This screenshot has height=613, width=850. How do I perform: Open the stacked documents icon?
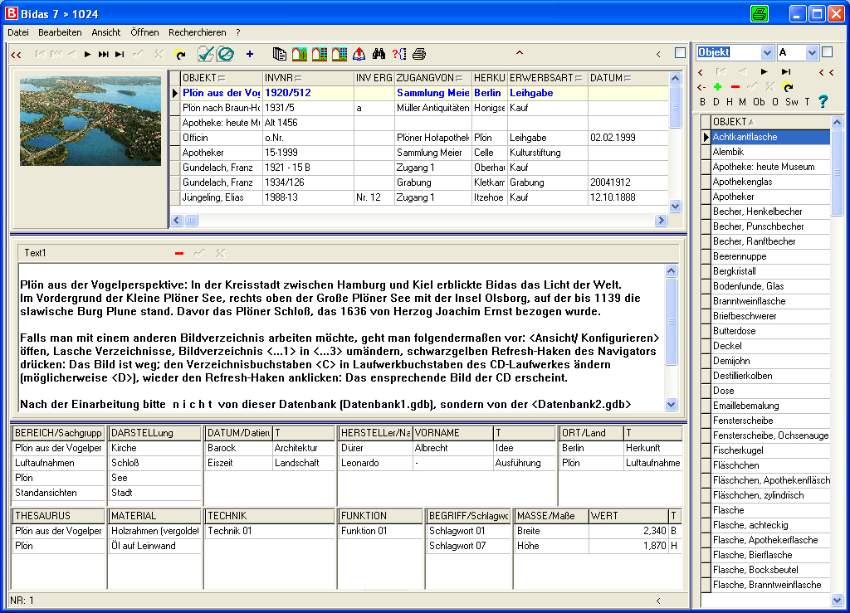click(279, 54)
